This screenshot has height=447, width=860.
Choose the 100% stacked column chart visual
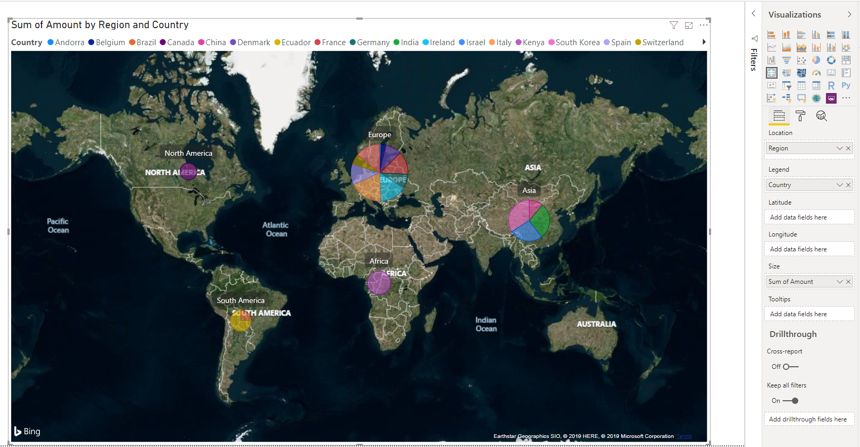coord(846,35)
